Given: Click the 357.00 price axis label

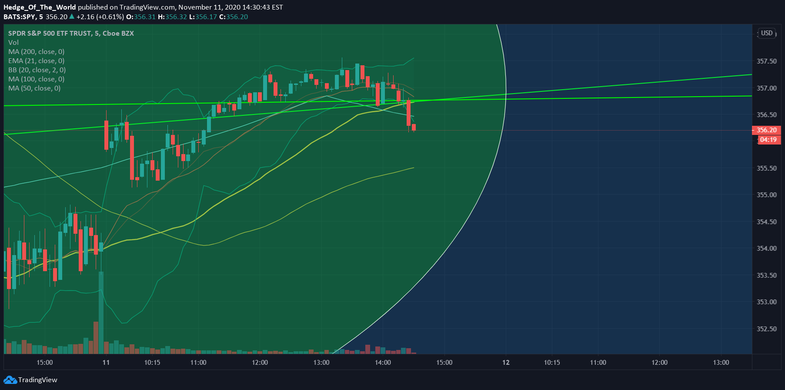Looking at the screenshot, I should coord(766,88).
